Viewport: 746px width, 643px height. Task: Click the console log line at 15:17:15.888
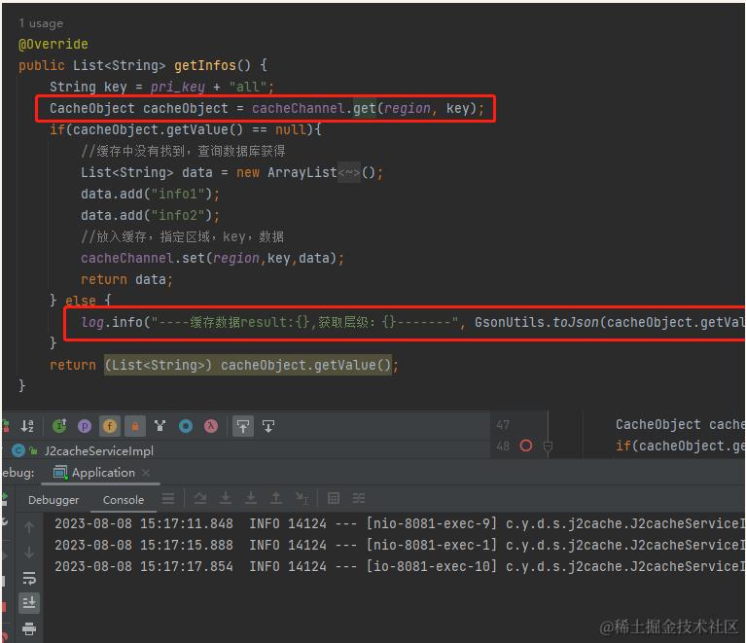[399, 545]
